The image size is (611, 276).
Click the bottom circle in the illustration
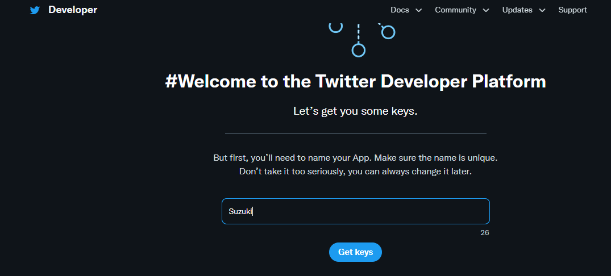358,51
